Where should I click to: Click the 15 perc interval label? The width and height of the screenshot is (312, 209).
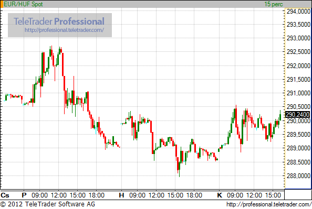[x=274, y=4]
